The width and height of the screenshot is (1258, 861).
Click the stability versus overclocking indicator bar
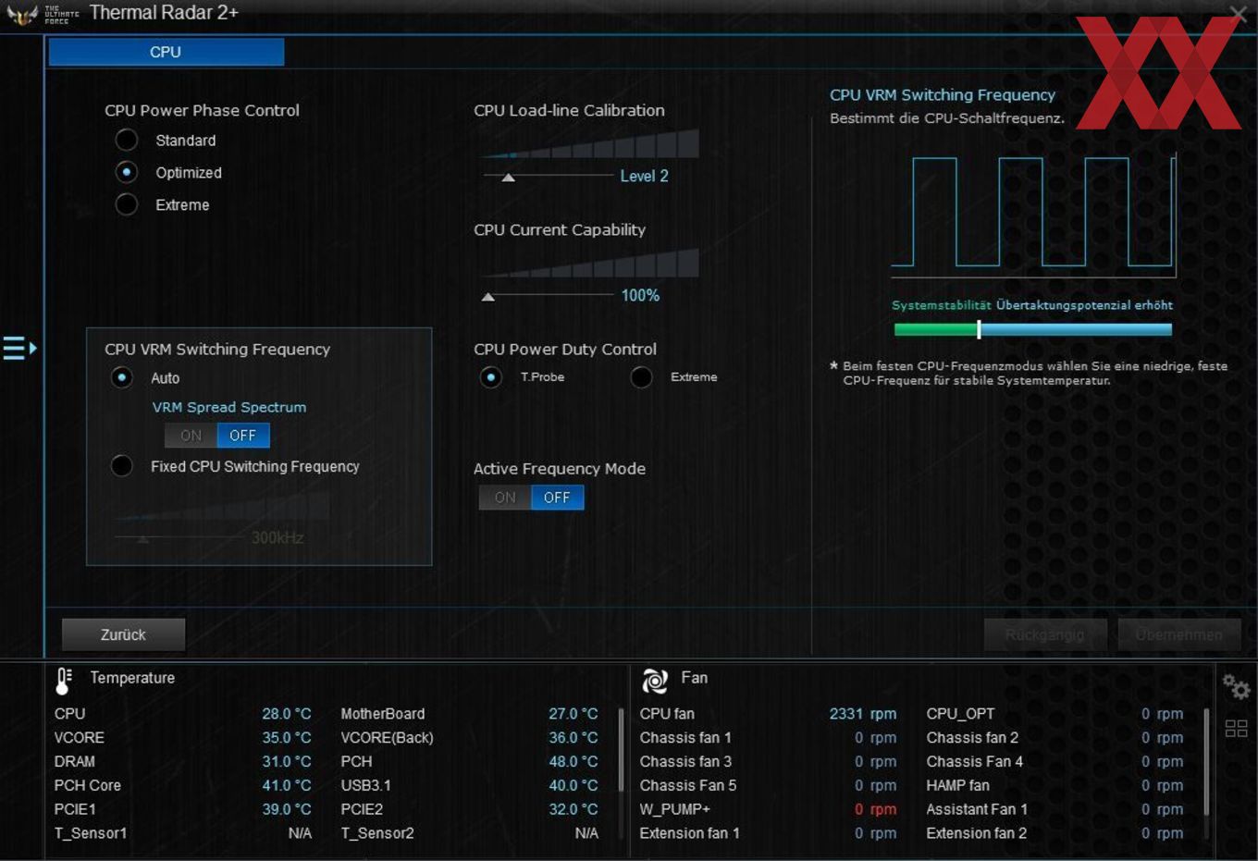[x=1032, y=329]
